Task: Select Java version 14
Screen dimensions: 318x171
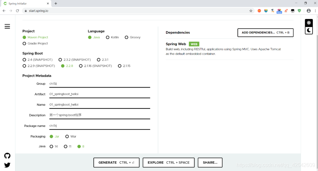Action: [54, 147]
